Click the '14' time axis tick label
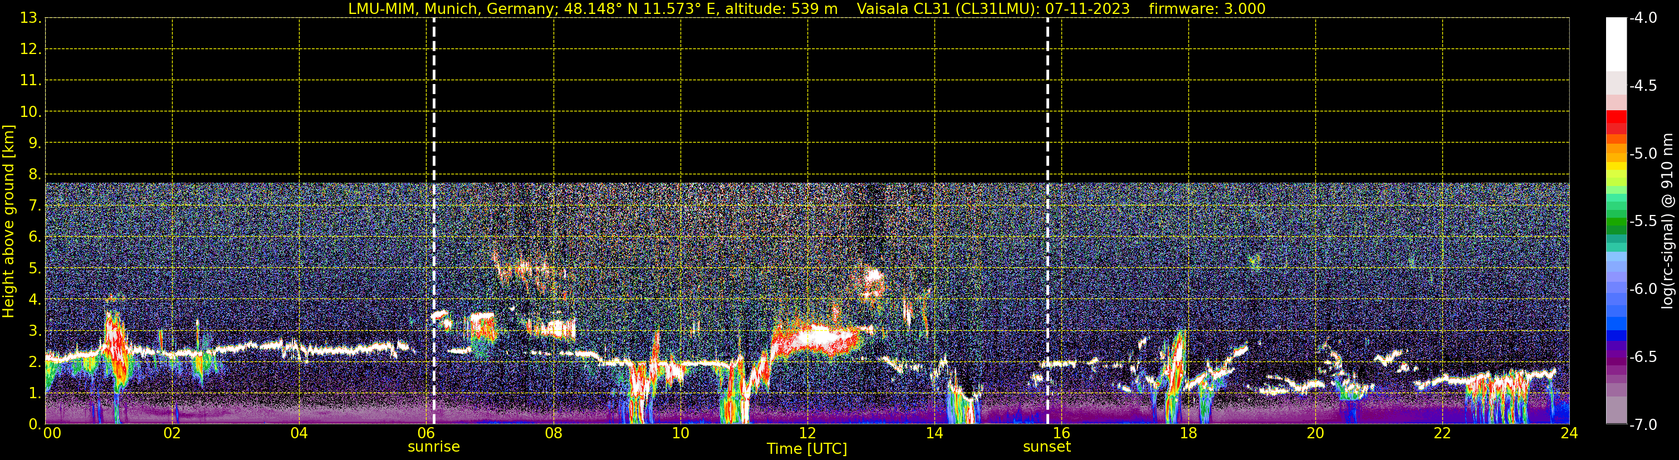Image resolution: width=1679 pixels, height=460 pixels. pos(934,433)
